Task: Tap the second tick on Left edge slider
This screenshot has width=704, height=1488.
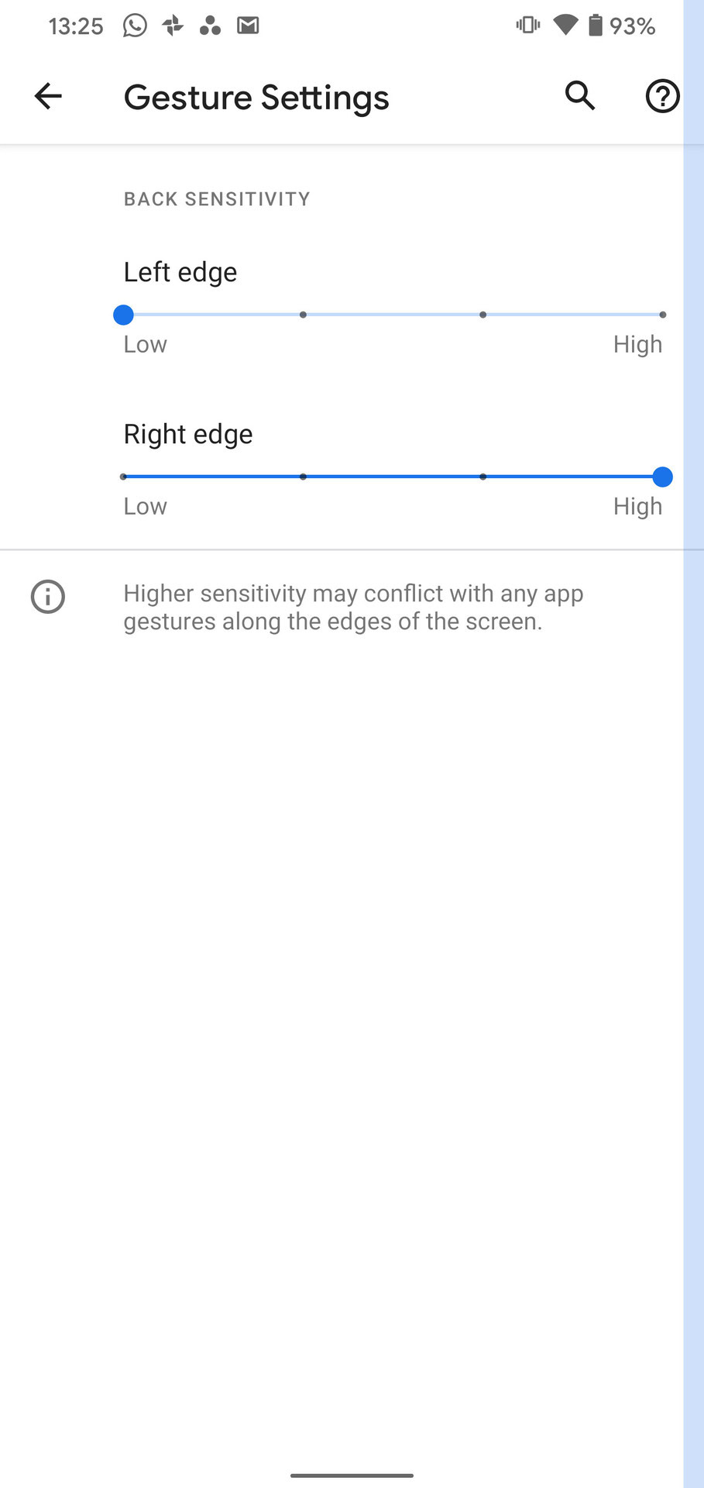Action: coord(303,315)
